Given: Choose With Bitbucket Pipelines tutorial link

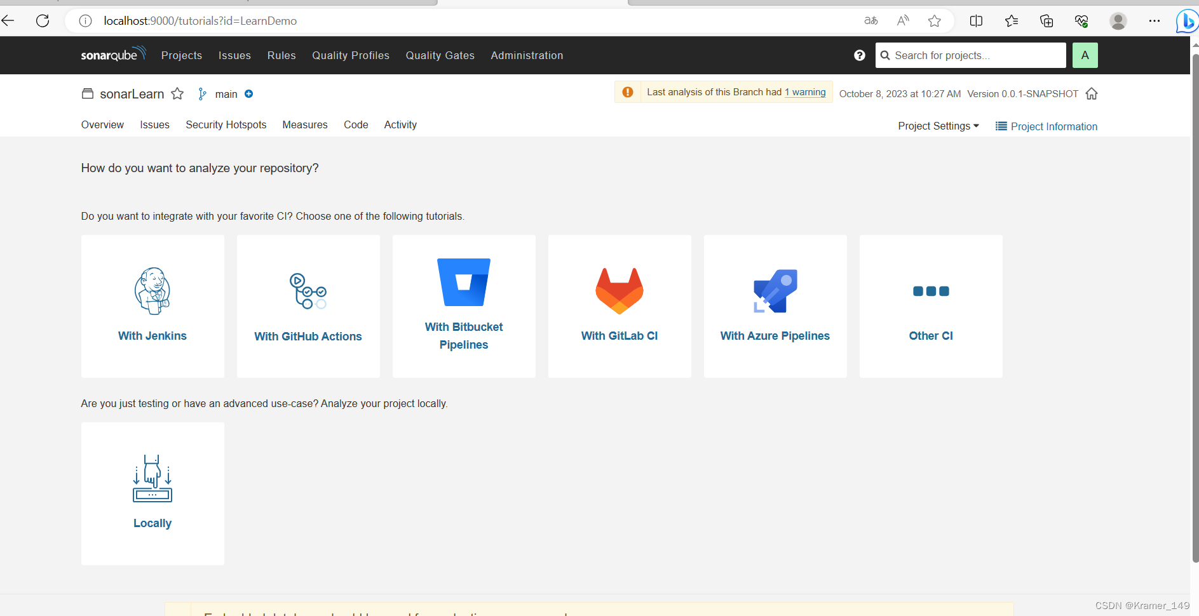Looking at the screenshot, I should pos(464,336).
